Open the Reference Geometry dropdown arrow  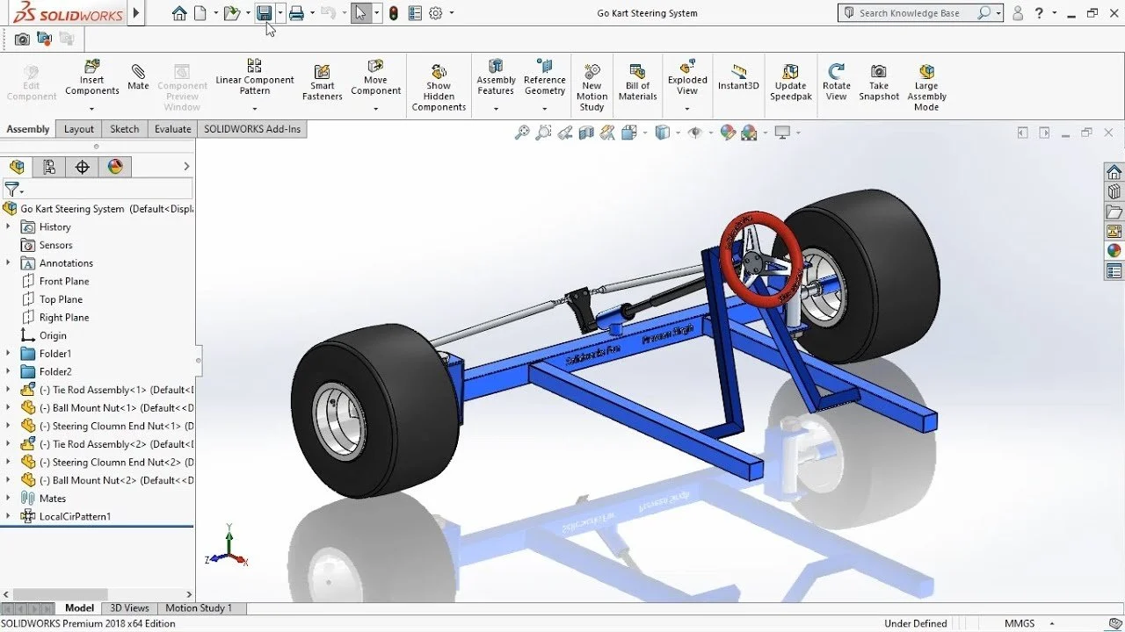(x=545, y=109)
